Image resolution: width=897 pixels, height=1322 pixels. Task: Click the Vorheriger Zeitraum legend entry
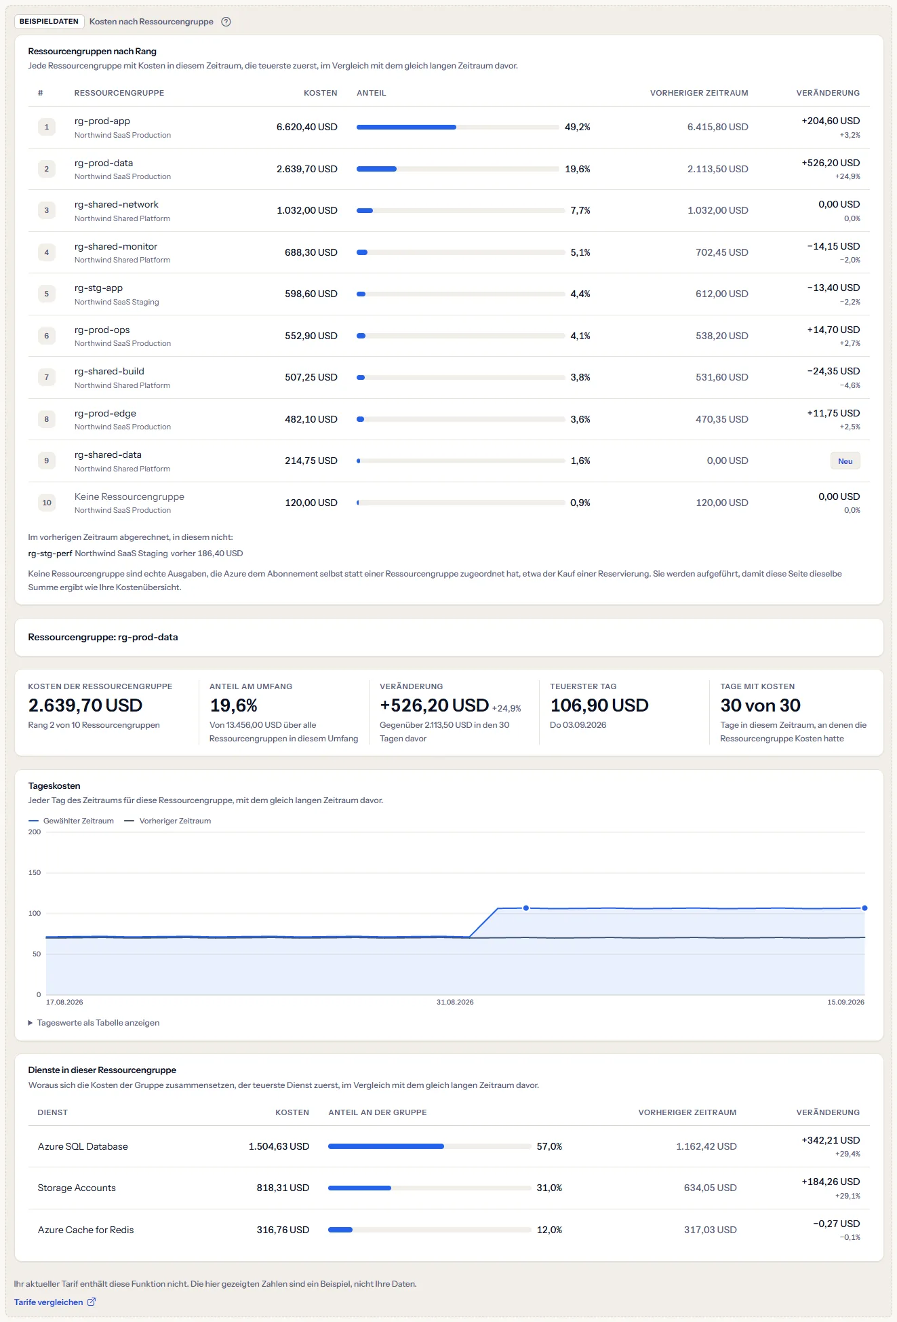167,821
